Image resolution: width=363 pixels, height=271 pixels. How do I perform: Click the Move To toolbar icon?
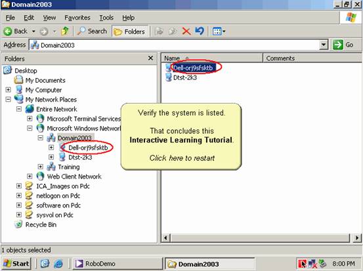pyautogui.click(x=159, y=31)
